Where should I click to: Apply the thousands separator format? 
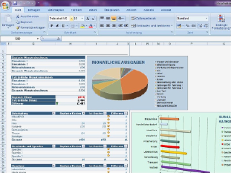tap(193, 26)
